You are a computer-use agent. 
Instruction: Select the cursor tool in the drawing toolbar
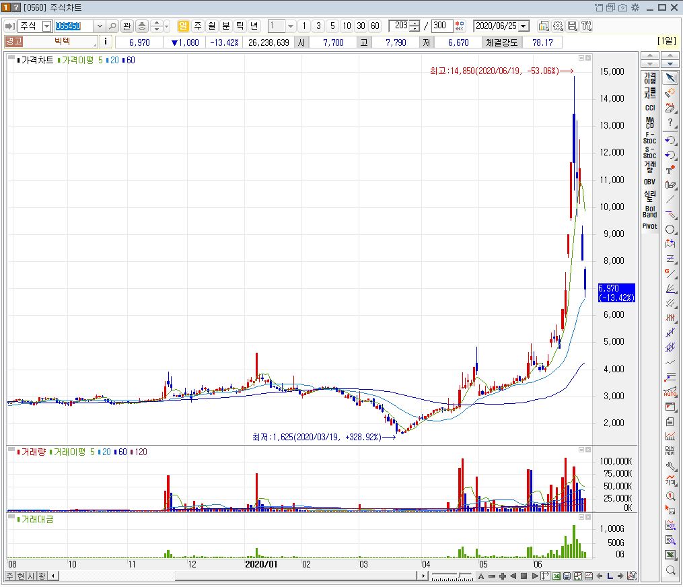coord(670,77)
